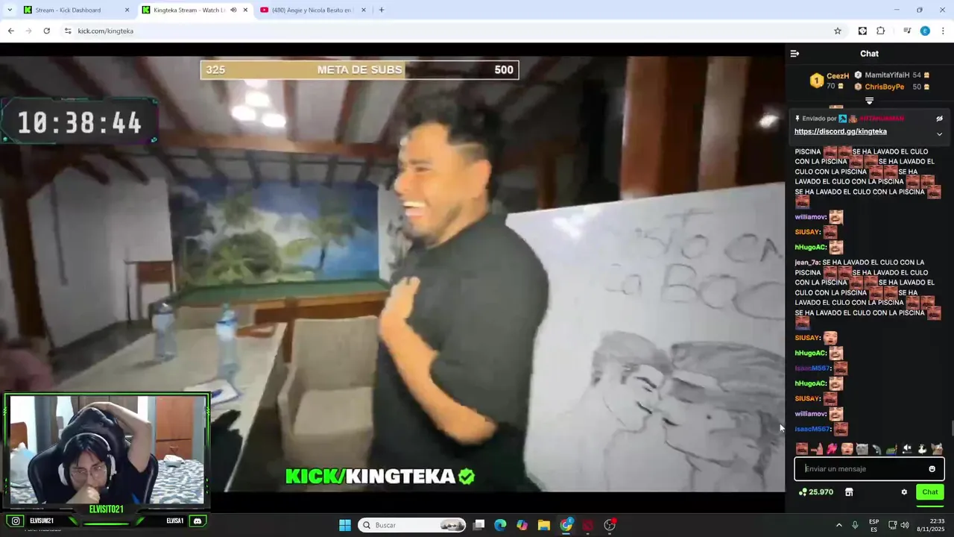Select the laughing face quick emote
This screenshot has height=537, width=954.
[802, 449]
